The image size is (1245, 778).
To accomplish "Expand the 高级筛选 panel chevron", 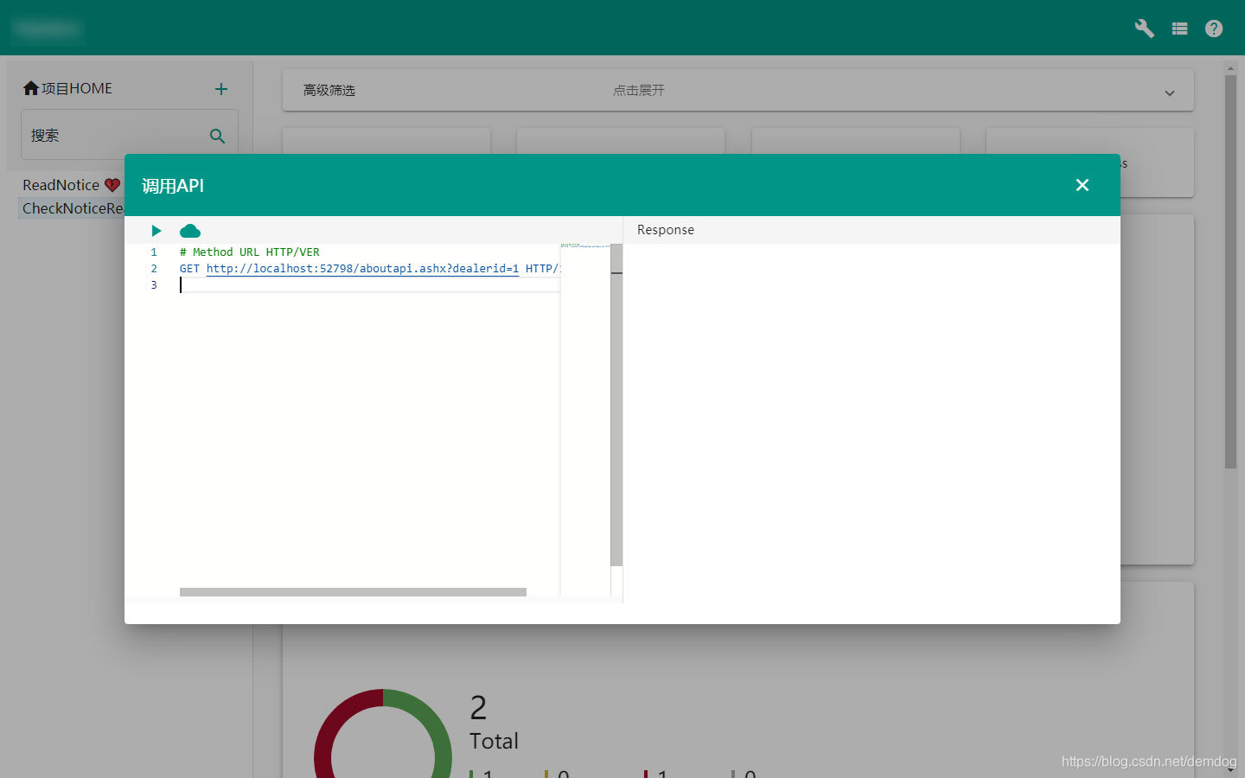I will [1169, 92].
